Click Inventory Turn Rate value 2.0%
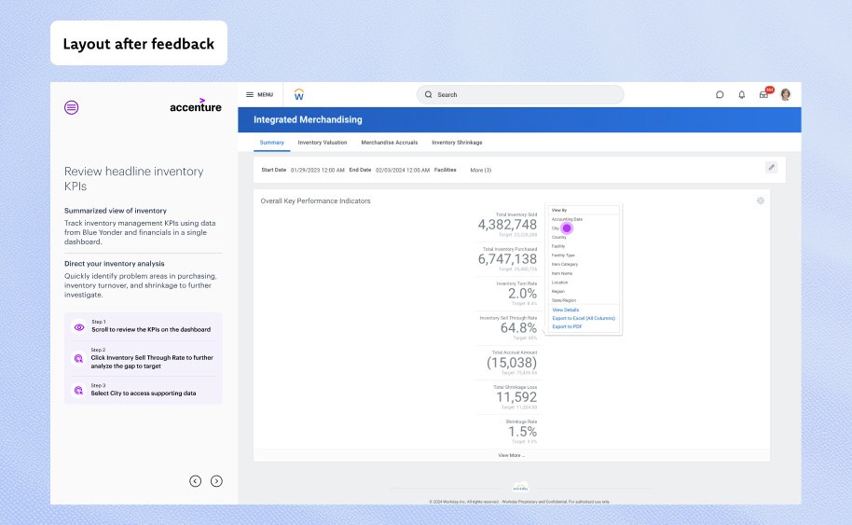Viewport: 852px width, 525px height. (x=522, y=294)
